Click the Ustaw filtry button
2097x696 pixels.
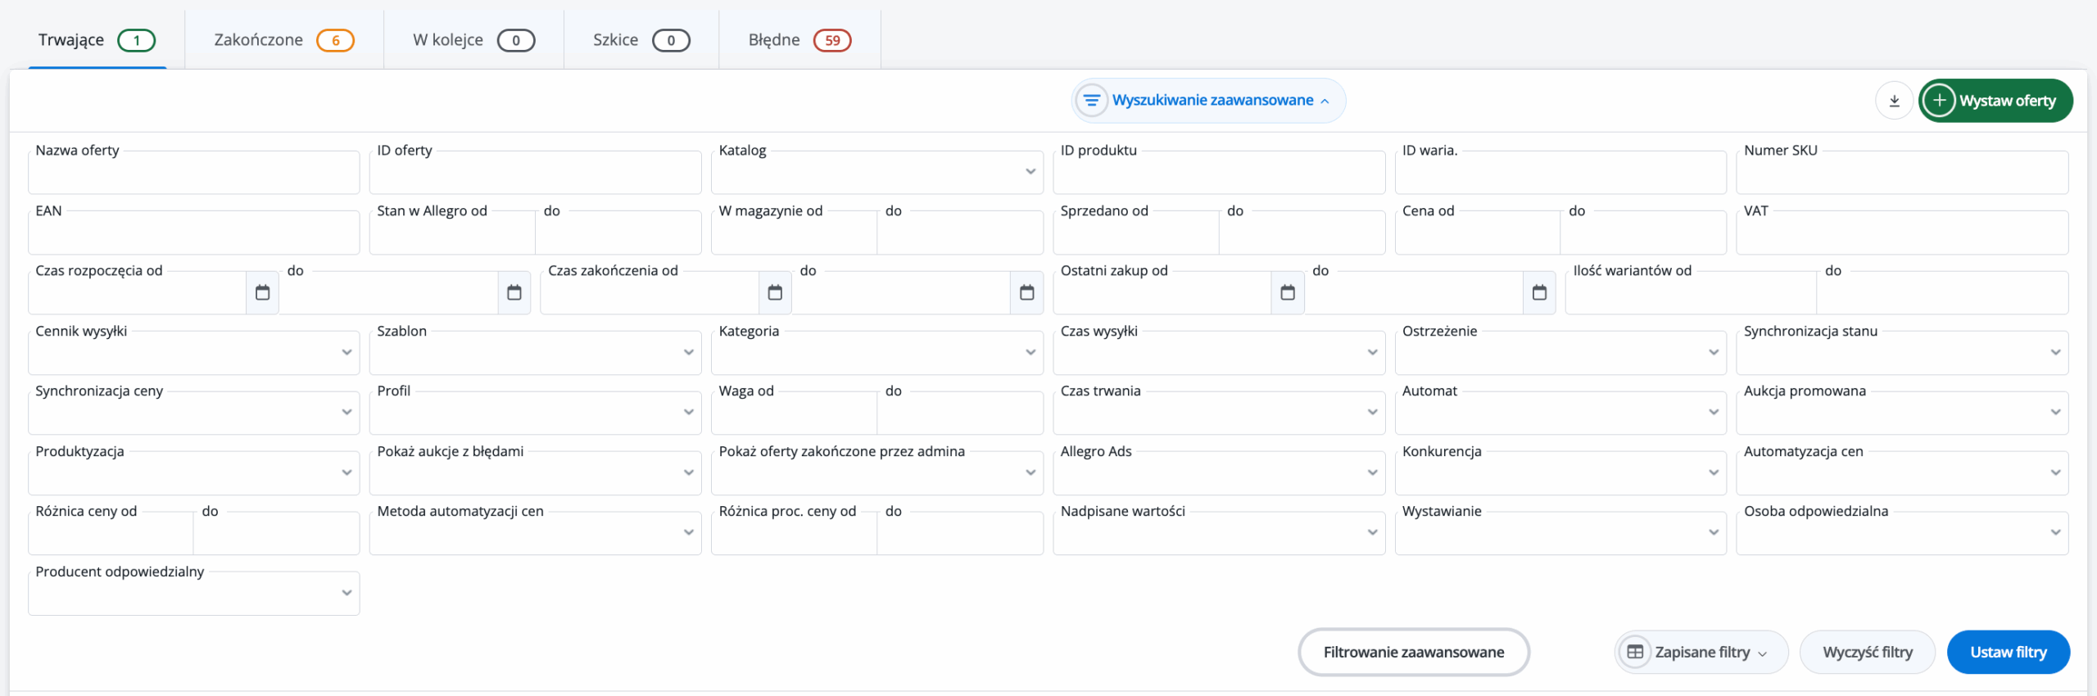coord(2008,653)
